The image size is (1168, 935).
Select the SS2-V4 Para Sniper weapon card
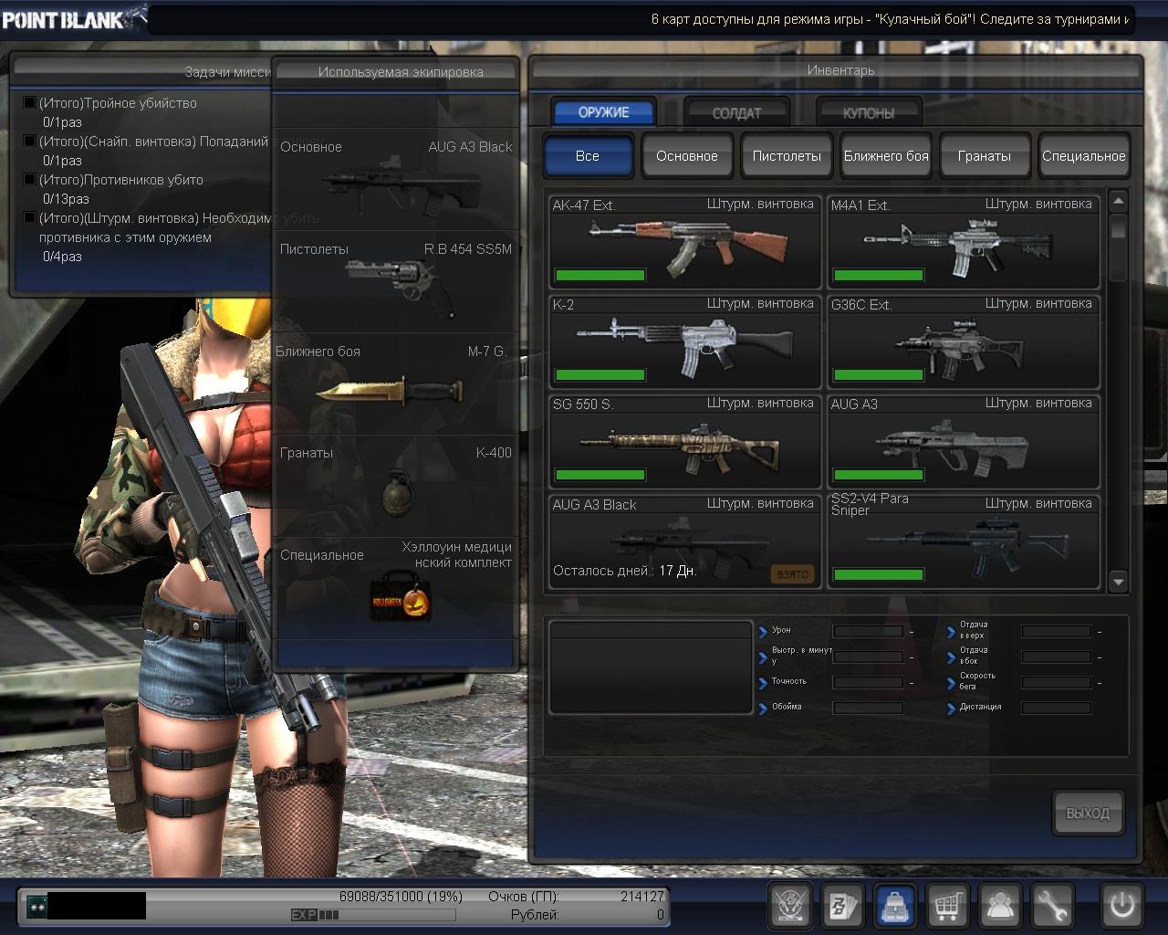pos(964,542)
